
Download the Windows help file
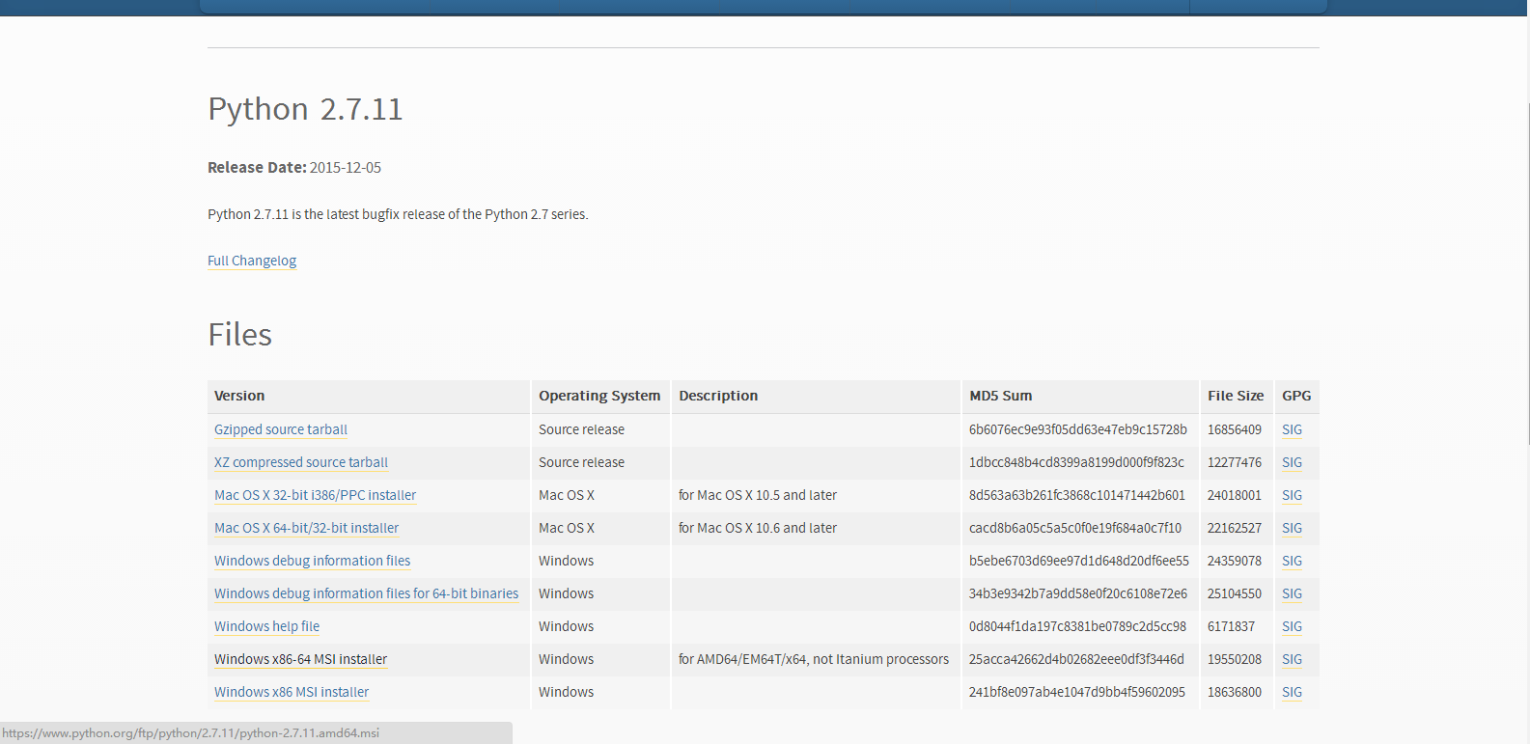(x=266, y=626)
